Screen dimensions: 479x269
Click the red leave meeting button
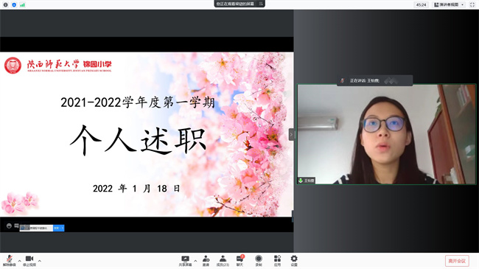coord(457,261)
